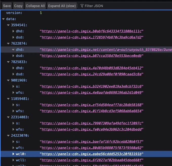The height and width of the screenshot is (166, 172).
Task: Collapse the 22314083 node
Action: [x=8, y=117]
